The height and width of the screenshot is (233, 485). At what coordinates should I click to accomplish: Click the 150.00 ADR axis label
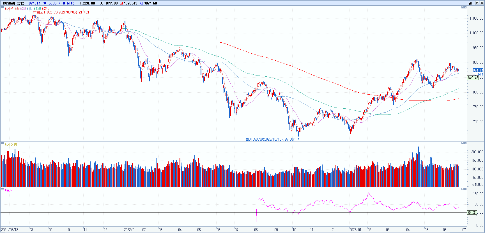click(x=478, y=194)
